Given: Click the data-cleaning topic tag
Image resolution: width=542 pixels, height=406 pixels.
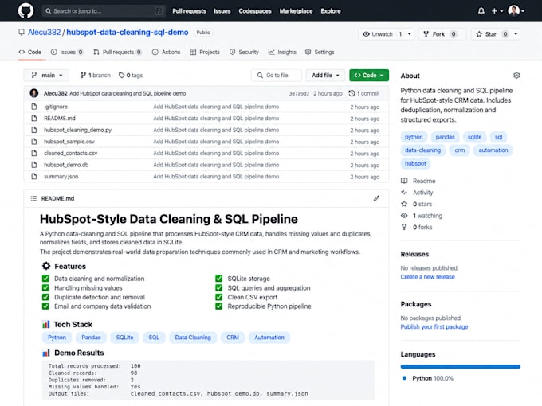Looking at the screenshot, I should 422,150.
